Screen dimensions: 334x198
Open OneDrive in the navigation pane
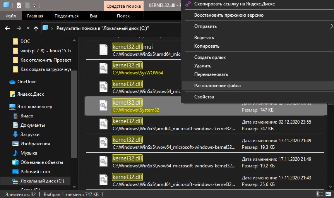coord(28,82)
